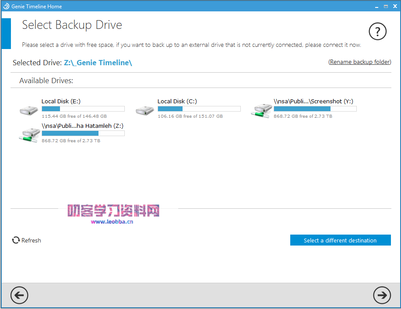Click Hatamleh (Z:) drive usage bar

[83, 133]
